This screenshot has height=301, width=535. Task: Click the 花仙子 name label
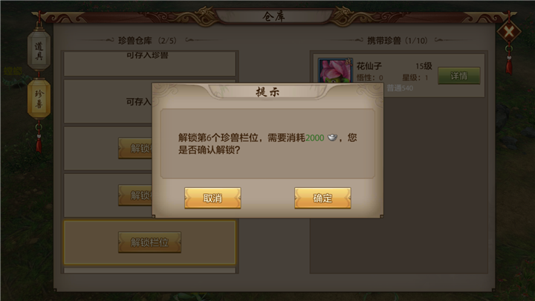click(369, 65)
